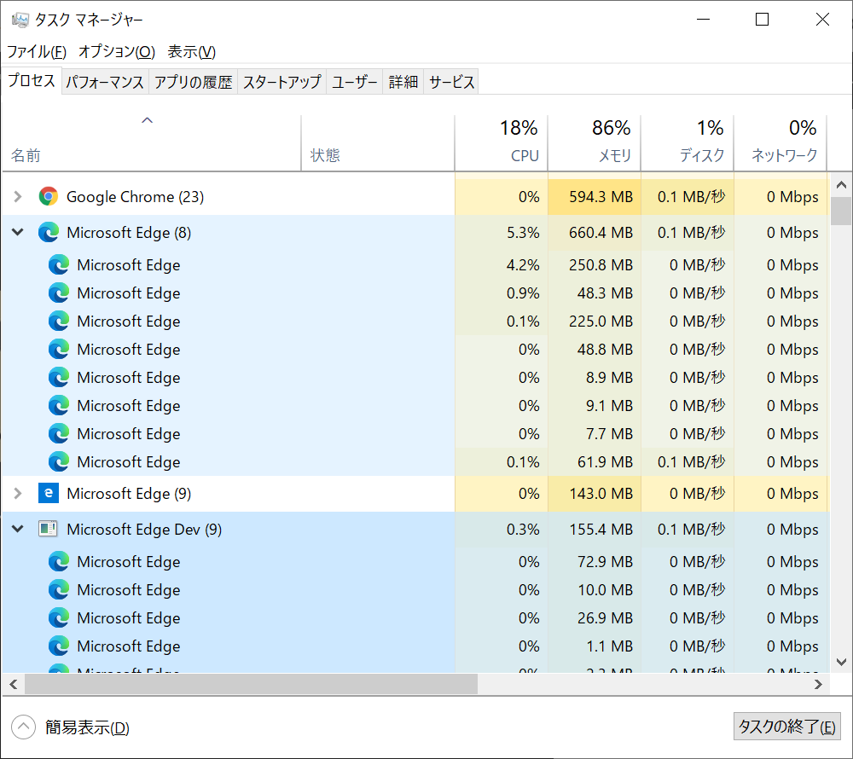Collapse the Microsoft Edge (8) group
The height and width of the screenshot is (759, 853).
[x=18, y=232]
